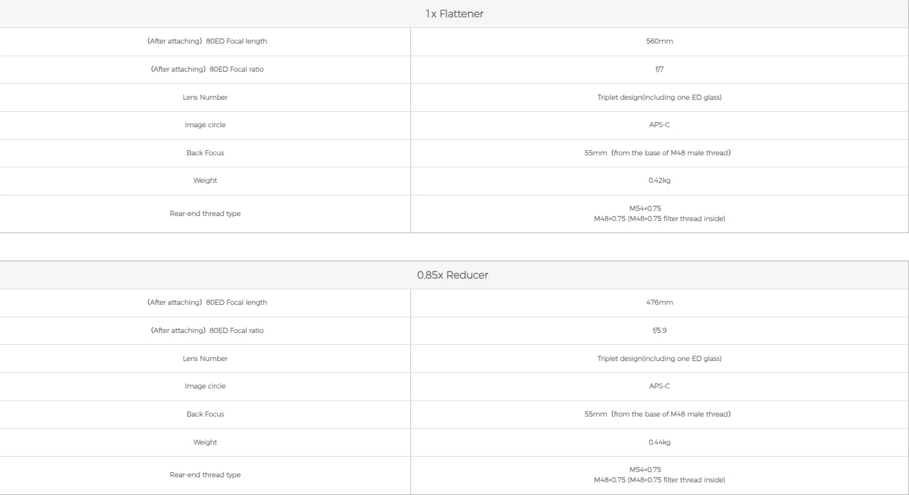Click the 0.85x Reducer table header

[453, 275]
